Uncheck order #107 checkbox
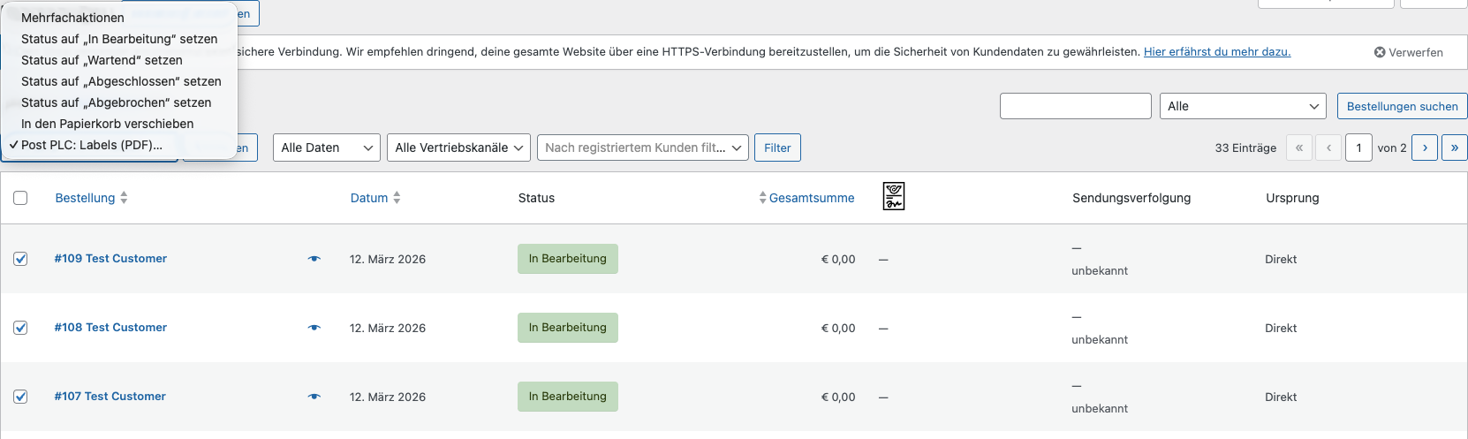Viewport: 1468px width, 439px height. (20, 397)
